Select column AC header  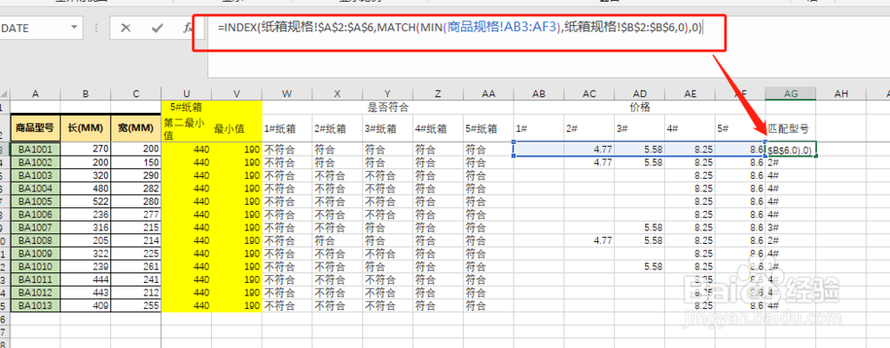tap(589, 94)
